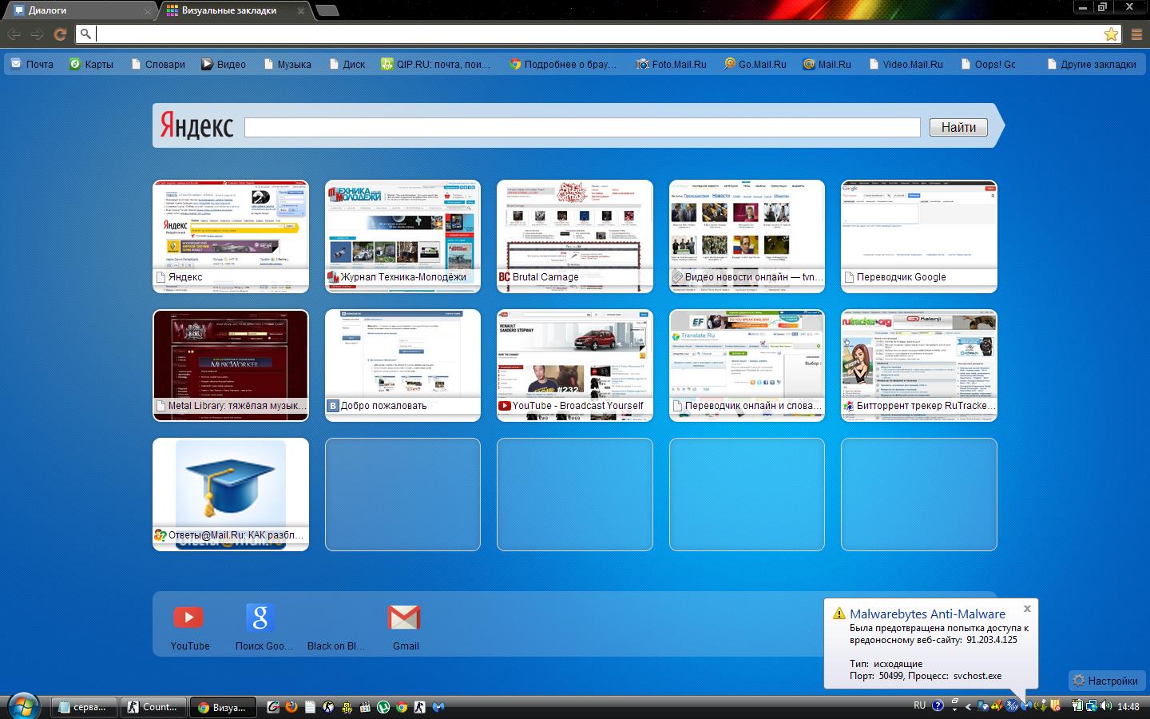Viewport: 1150px width, 719px height.
Task: Open the Gmail app icon
Action: click(x=404, y=627)
